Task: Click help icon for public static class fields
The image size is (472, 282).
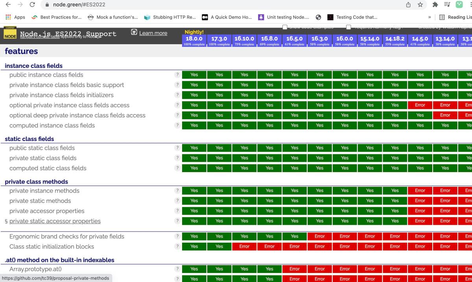Action: click(177, 148)
